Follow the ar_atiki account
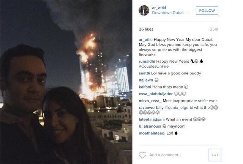The image size is (243, 164). click(207, 11)
